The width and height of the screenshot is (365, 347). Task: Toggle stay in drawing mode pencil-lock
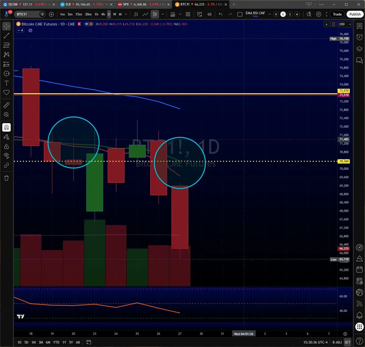(6, 137)
